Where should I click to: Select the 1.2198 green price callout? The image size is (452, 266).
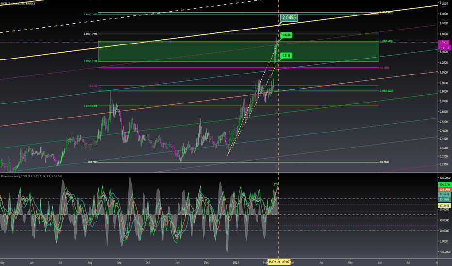coord(286,55)
